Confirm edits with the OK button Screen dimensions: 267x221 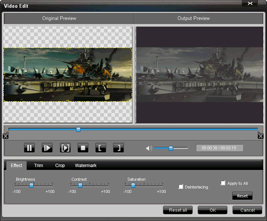[x=213, y=210]
